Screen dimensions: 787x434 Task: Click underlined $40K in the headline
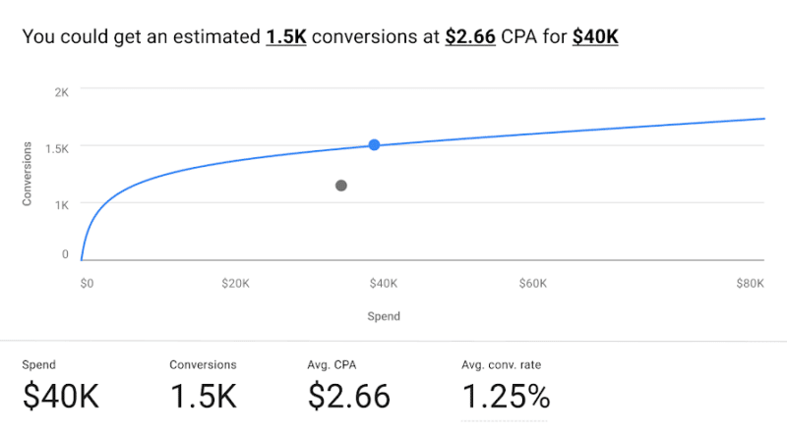click(x=595, y=38)
